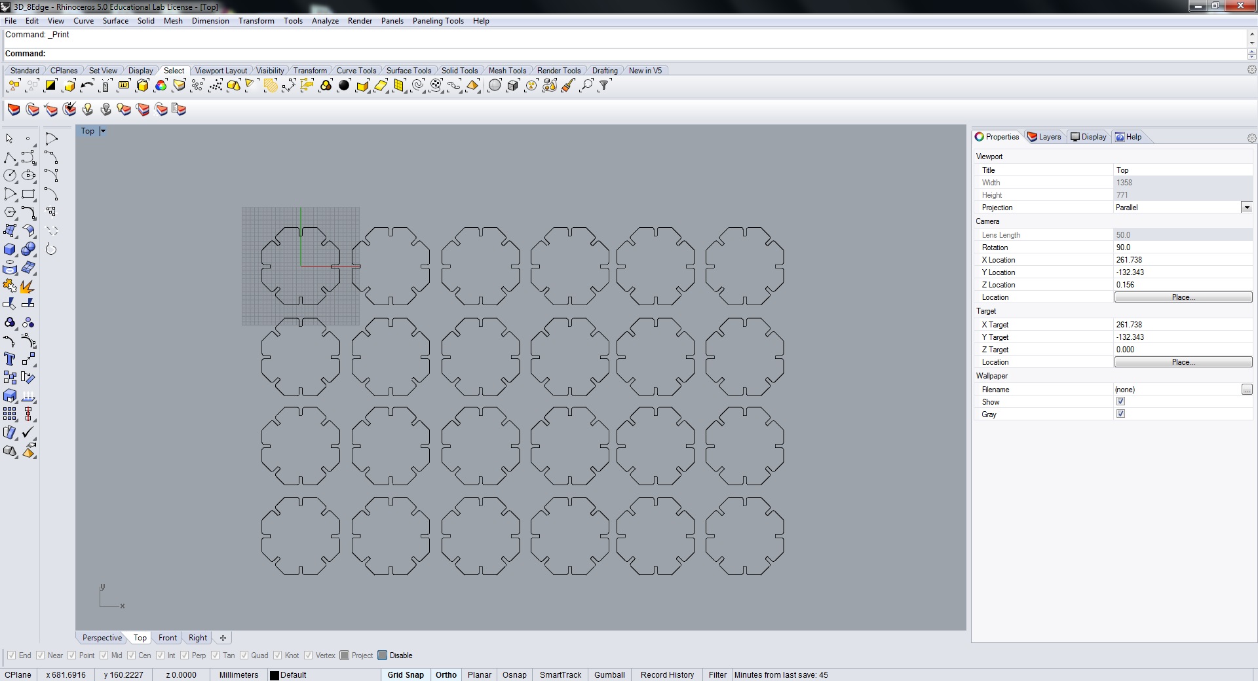Click the paintbrush selection icon
The image size is (1258, 681).
click(x=568, y=86)
